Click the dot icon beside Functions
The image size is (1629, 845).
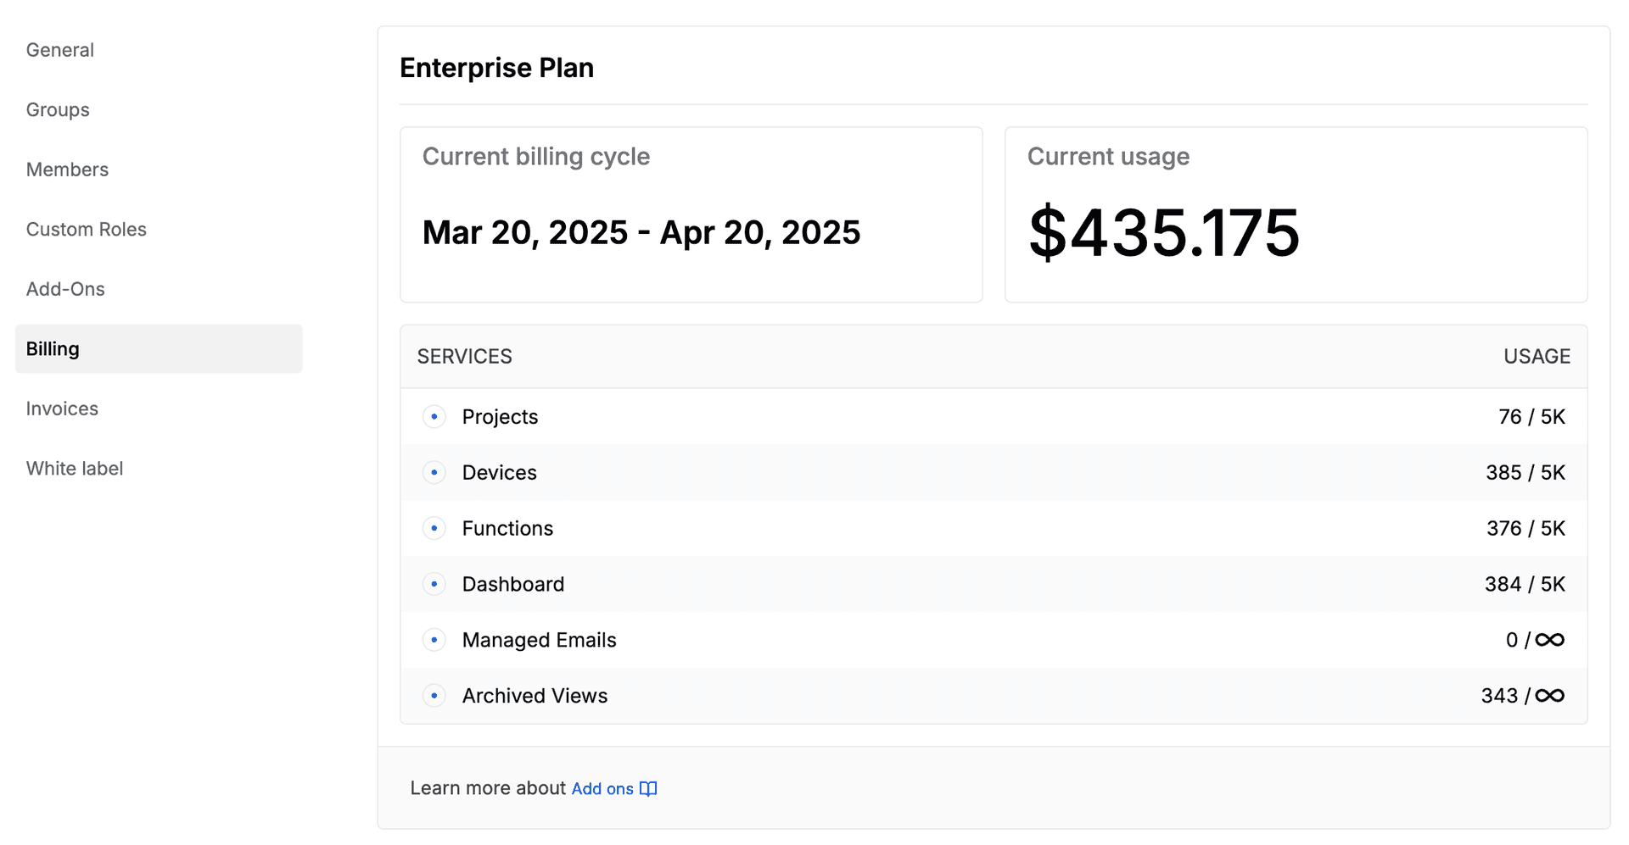(434, 528)
